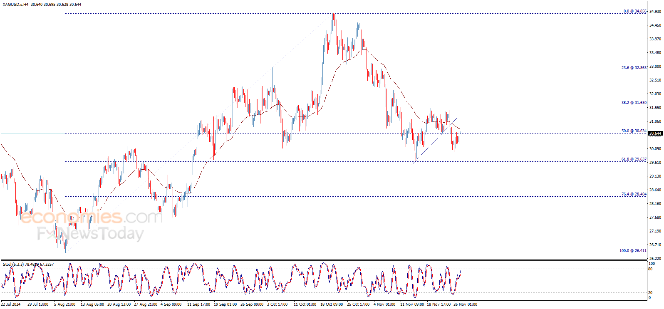Click the 18 Oct 09:00 date label
664x309 pixels.
click(331, 304)
